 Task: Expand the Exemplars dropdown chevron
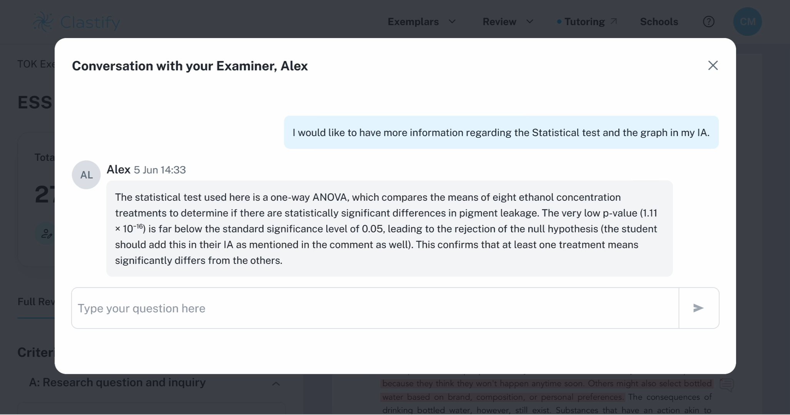(x=452, y=22)
